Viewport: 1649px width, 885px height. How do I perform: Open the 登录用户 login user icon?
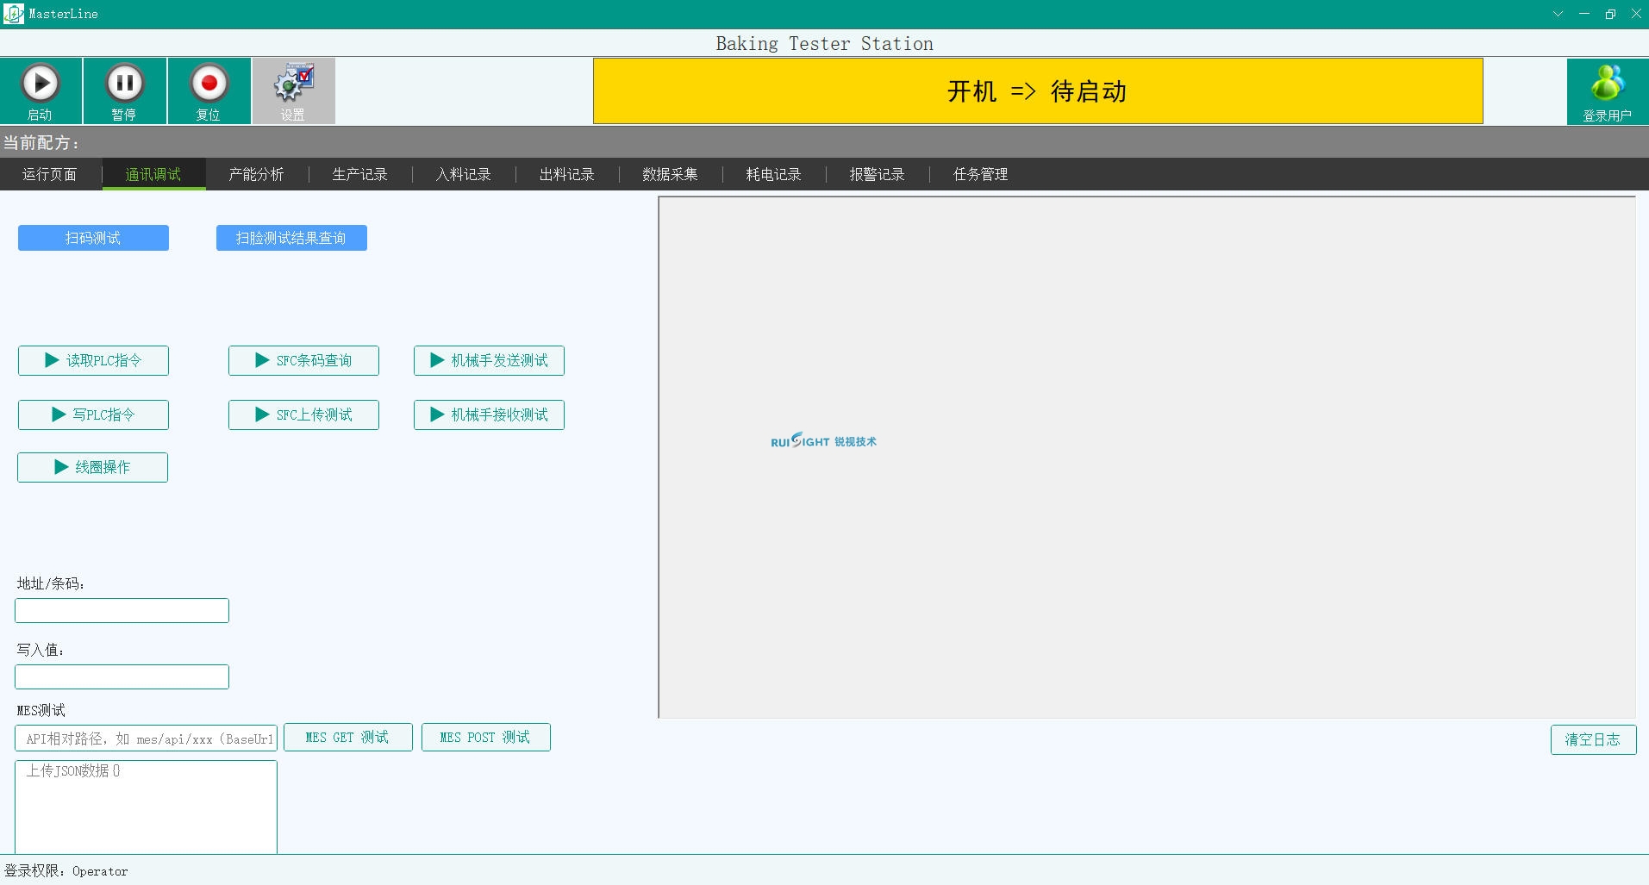point(1608,84)
